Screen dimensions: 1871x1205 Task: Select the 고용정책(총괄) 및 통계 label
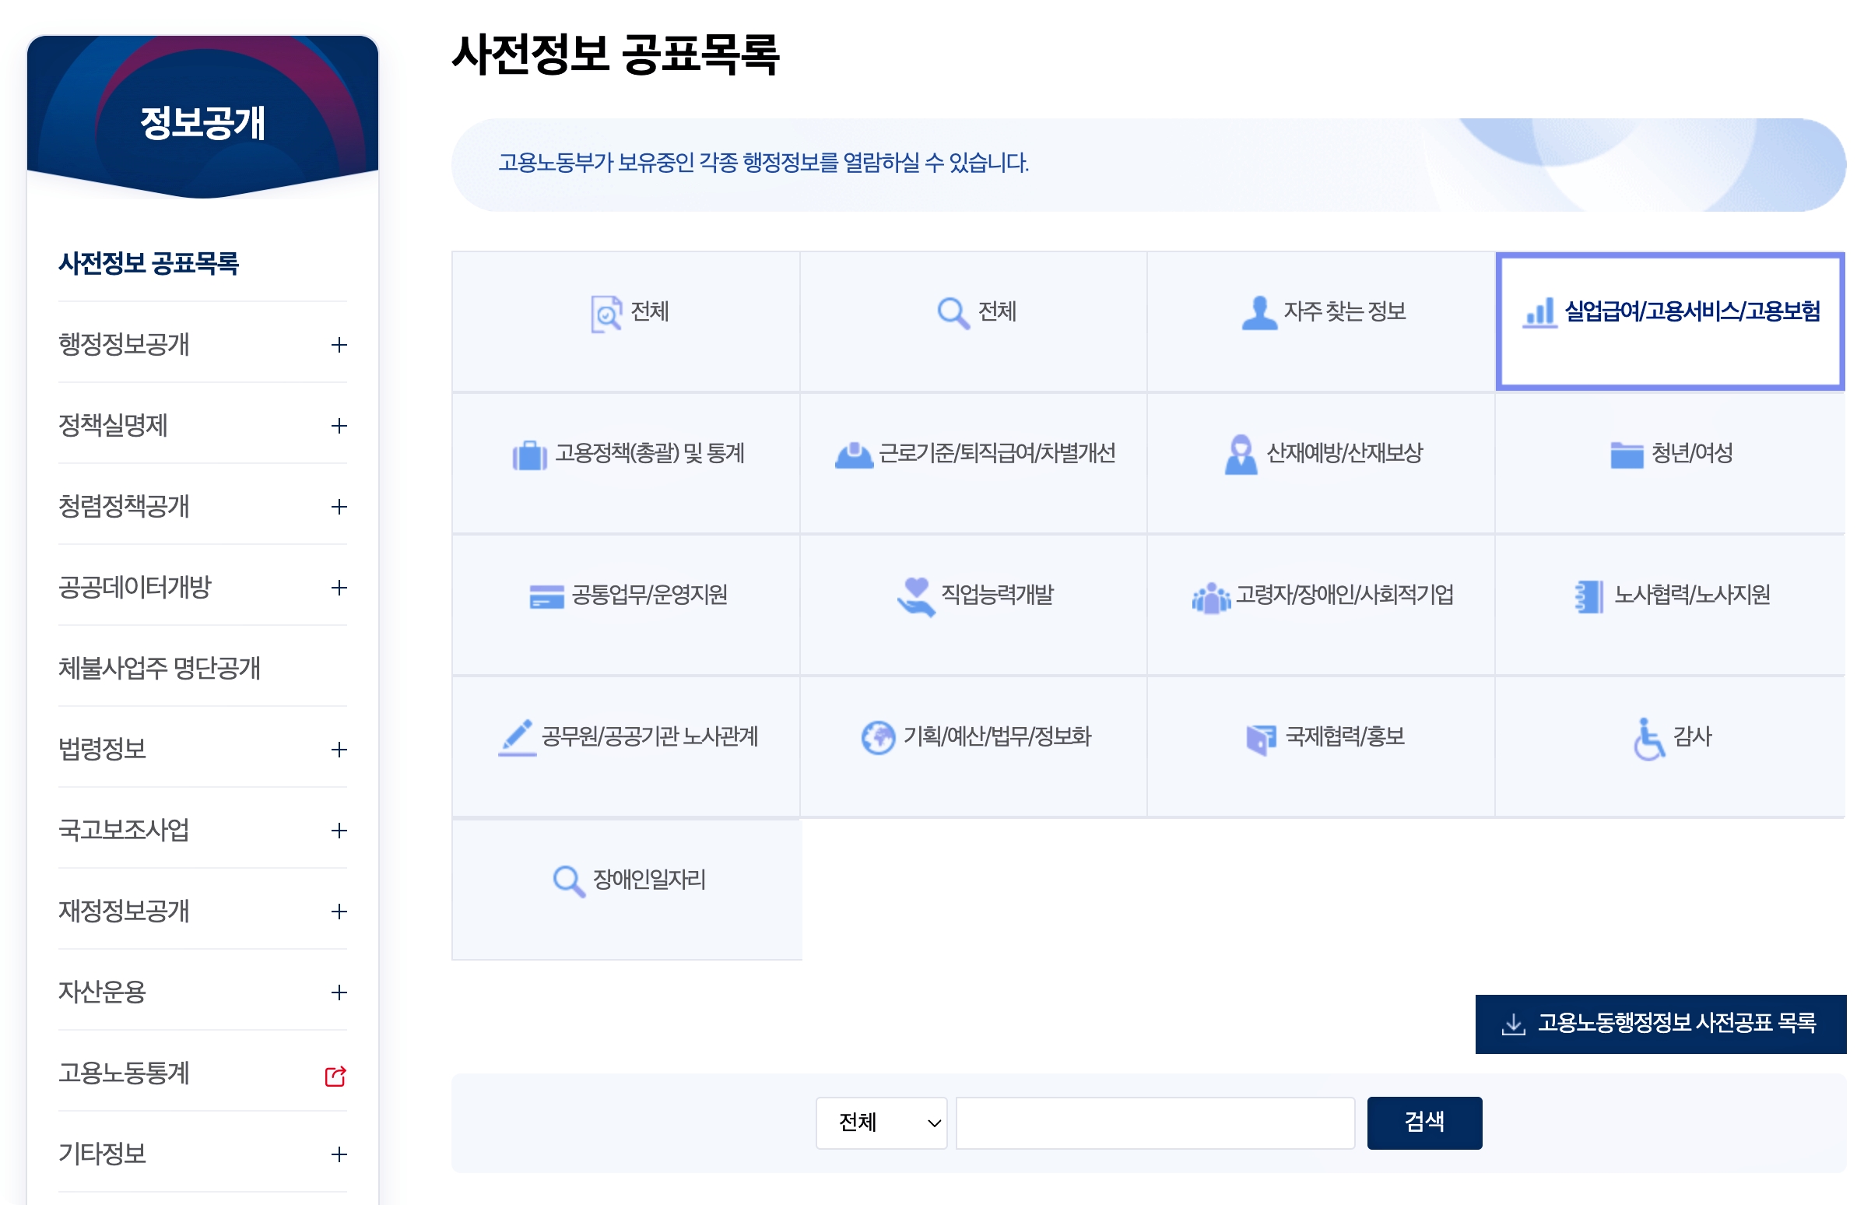(649, 453)
